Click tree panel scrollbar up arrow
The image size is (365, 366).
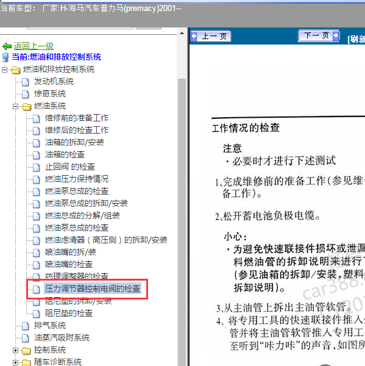point(182,33)
